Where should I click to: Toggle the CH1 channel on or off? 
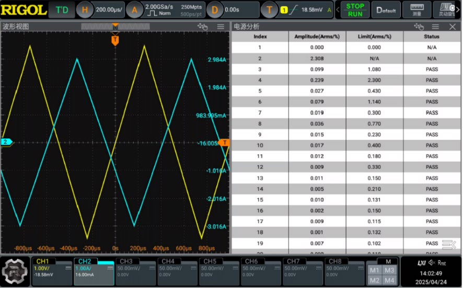point(42,261)
